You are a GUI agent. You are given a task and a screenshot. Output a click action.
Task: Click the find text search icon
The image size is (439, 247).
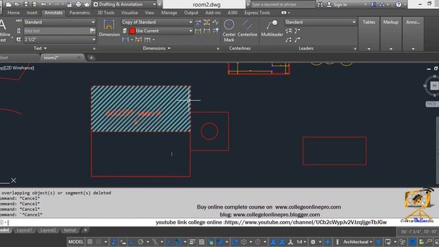(92, 30)
